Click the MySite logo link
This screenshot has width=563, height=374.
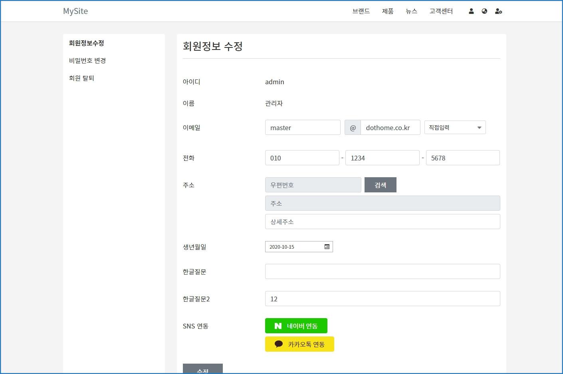click(x=75, y=11)
